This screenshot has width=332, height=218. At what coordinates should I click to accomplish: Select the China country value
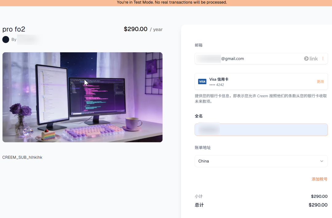(204, 161)
